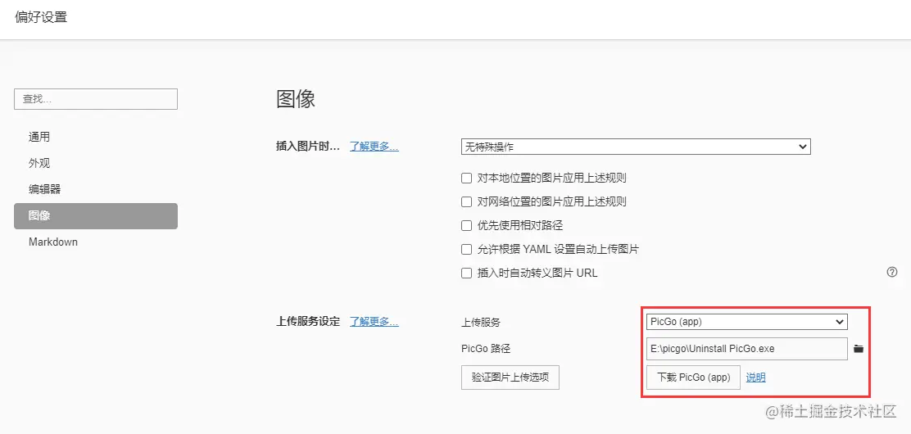Open the upload service PicGo (app) dropdown
The image size is (911, 434).
pyautogui.click(x=746, y=321)
